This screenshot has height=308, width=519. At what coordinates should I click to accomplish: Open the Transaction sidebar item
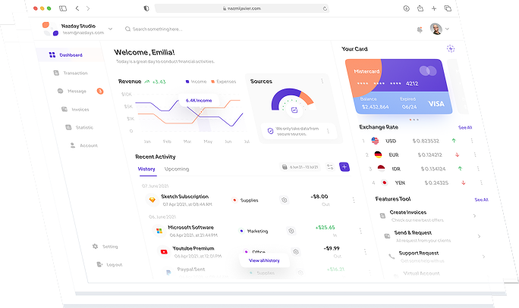(71, 73)
